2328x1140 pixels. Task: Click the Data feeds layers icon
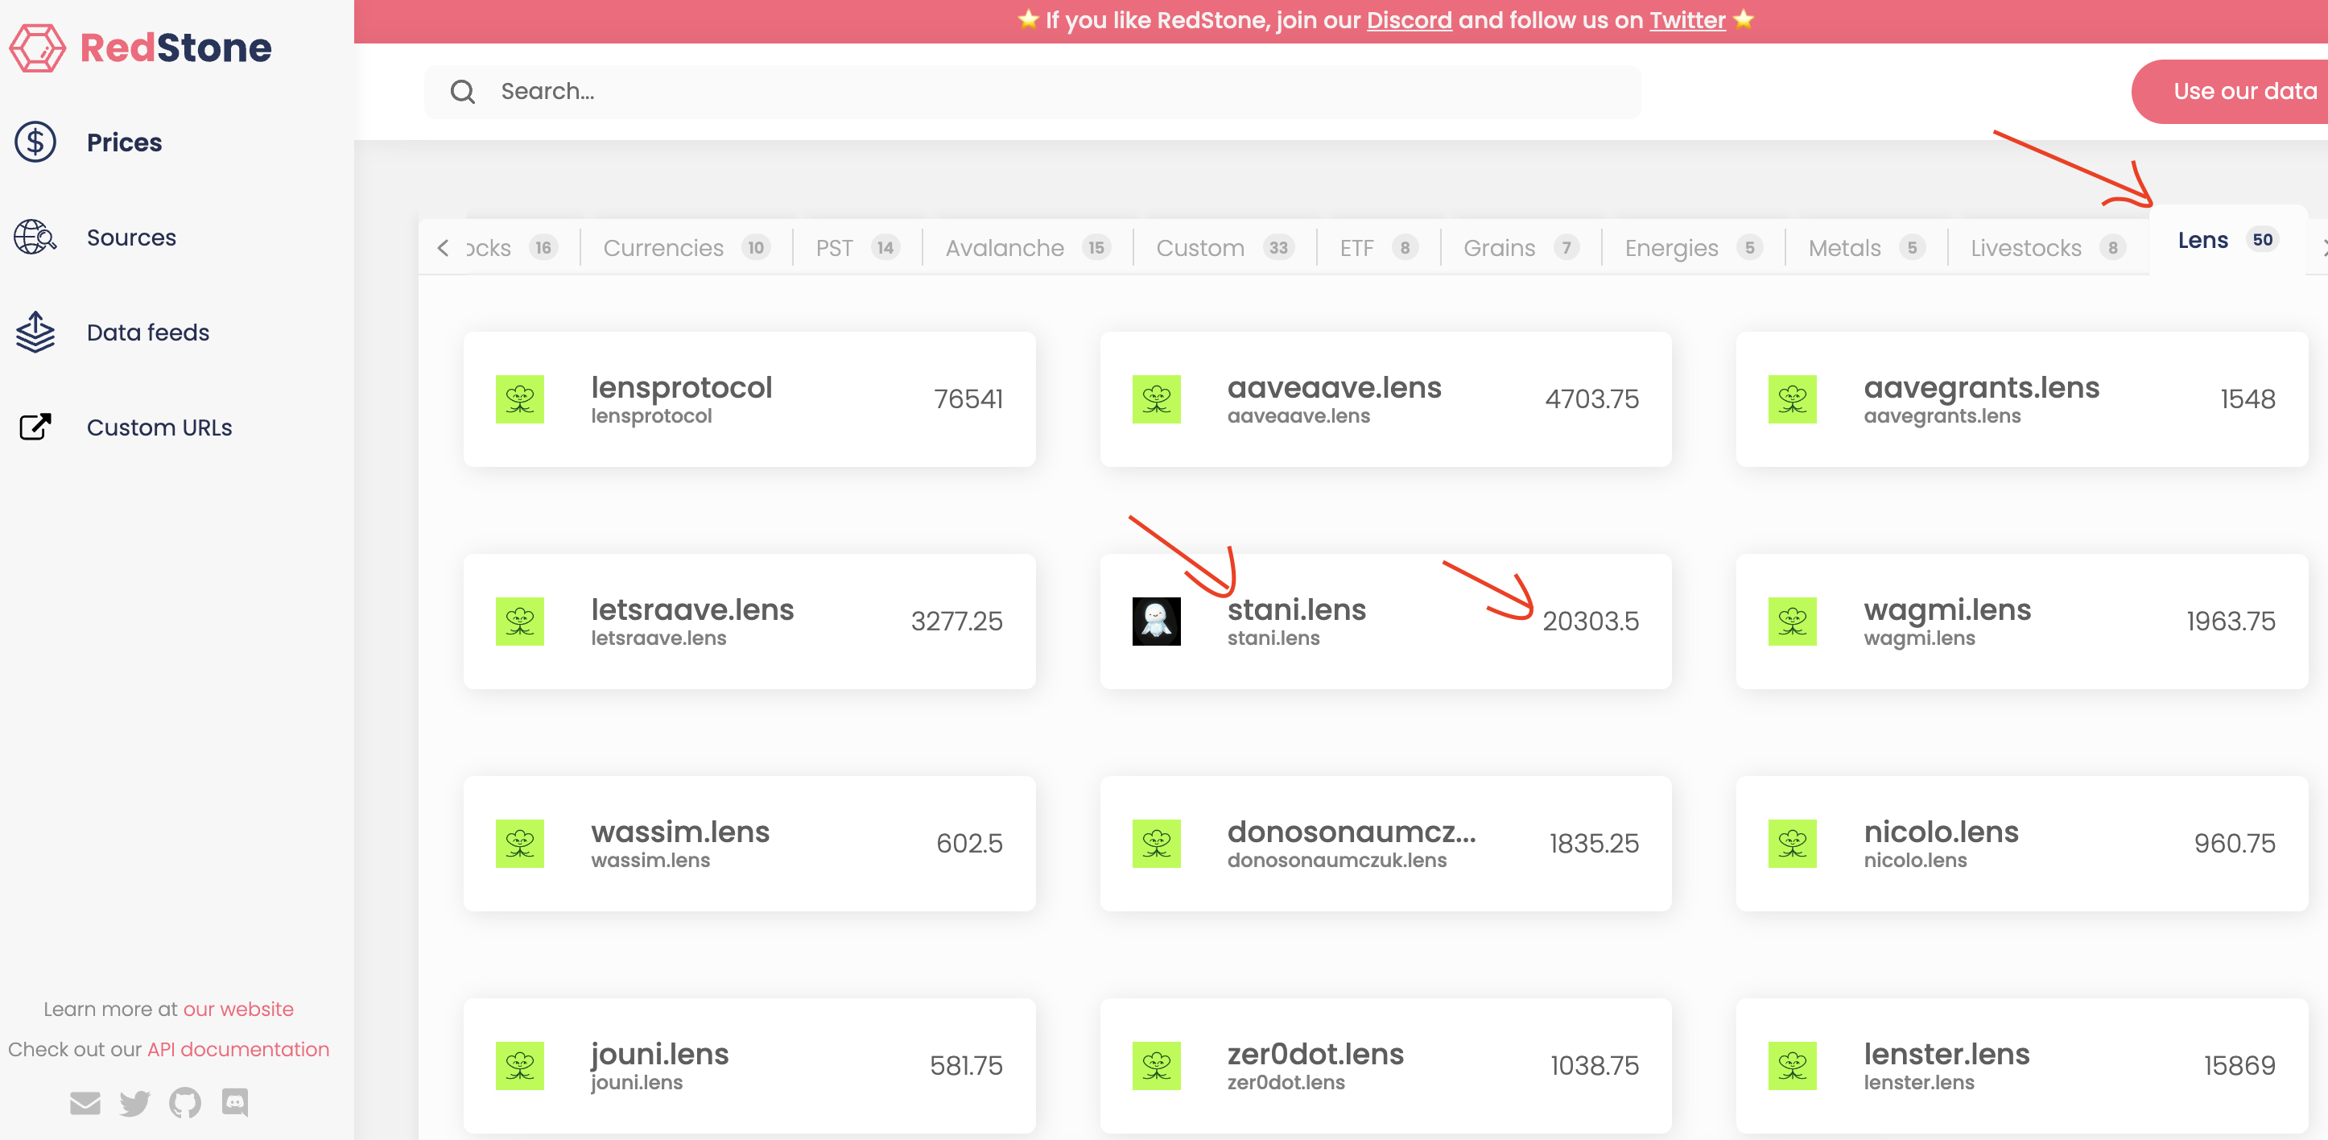pyautogui.click(x=35, y=332)
